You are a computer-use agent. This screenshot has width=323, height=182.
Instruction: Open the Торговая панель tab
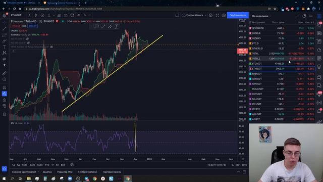point(112,172)
